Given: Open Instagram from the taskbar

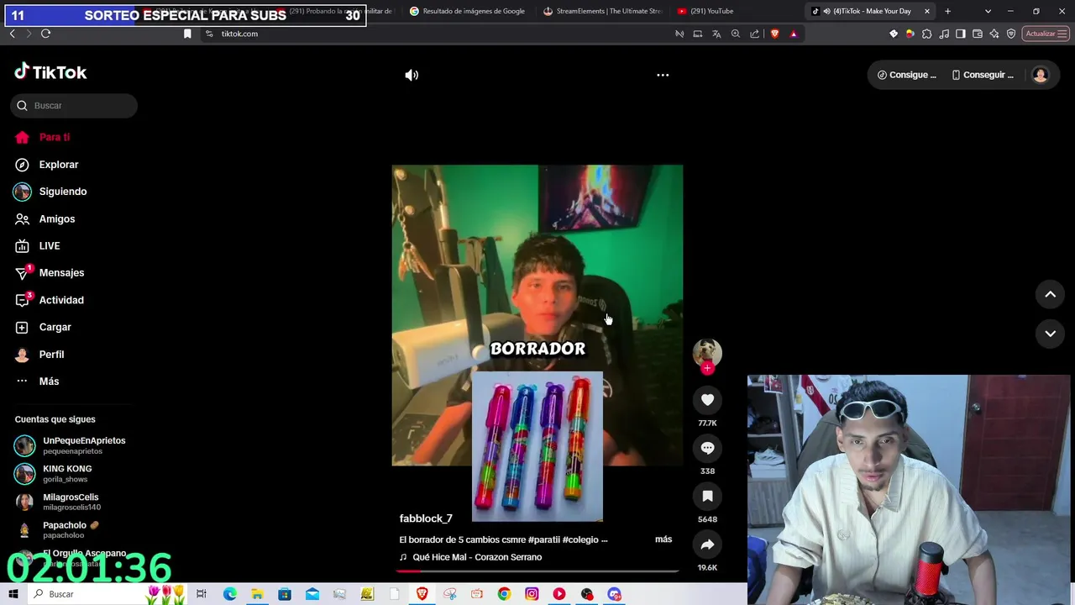Looking at the screenshot, I should (x=532, y=594).
